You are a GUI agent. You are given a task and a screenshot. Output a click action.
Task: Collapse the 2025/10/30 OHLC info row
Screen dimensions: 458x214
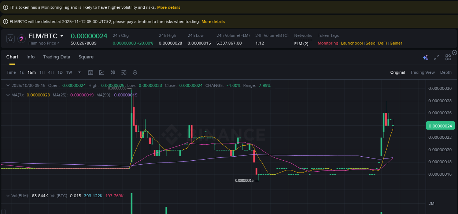coord(8,85)
